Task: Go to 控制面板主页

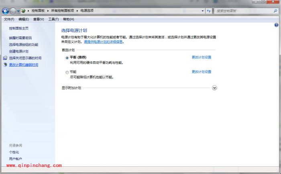Action: coord(18,28)
